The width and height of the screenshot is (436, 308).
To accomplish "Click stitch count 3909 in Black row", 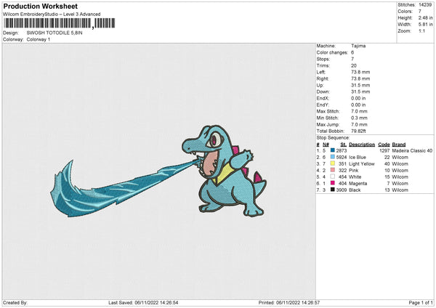I will [342, 190].
